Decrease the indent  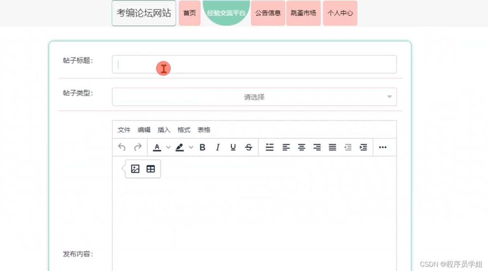tap(348, 147)
